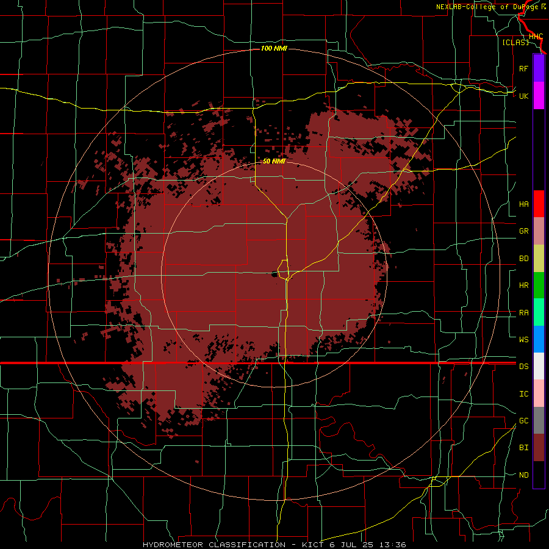
Task: Click the ND legend label
Action: click(523, 475)
